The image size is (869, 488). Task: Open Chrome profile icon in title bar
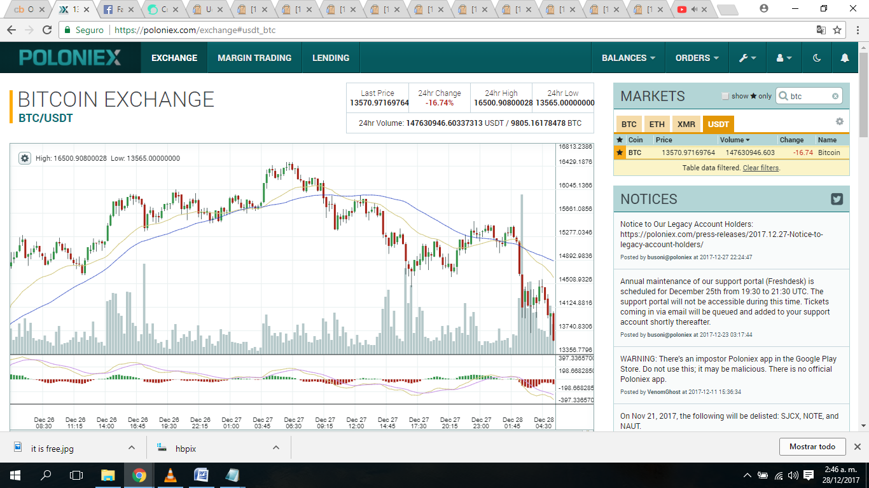pos(764,8)
